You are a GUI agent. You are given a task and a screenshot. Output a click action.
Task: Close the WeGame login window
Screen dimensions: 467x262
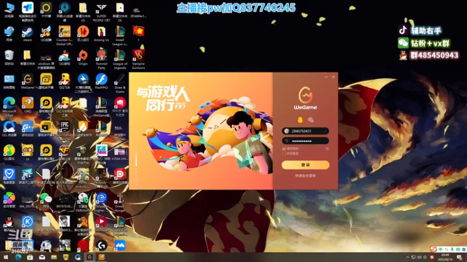tap(333, 77)
